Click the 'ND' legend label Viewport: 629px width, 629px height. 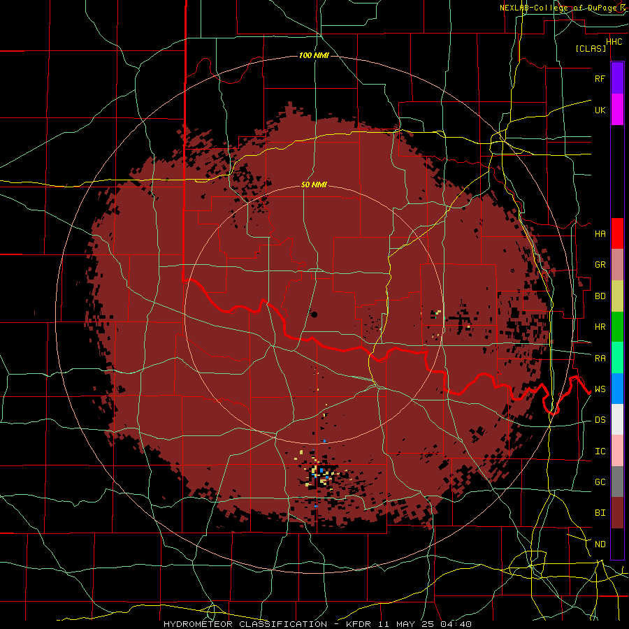click(x=600, y=544)
